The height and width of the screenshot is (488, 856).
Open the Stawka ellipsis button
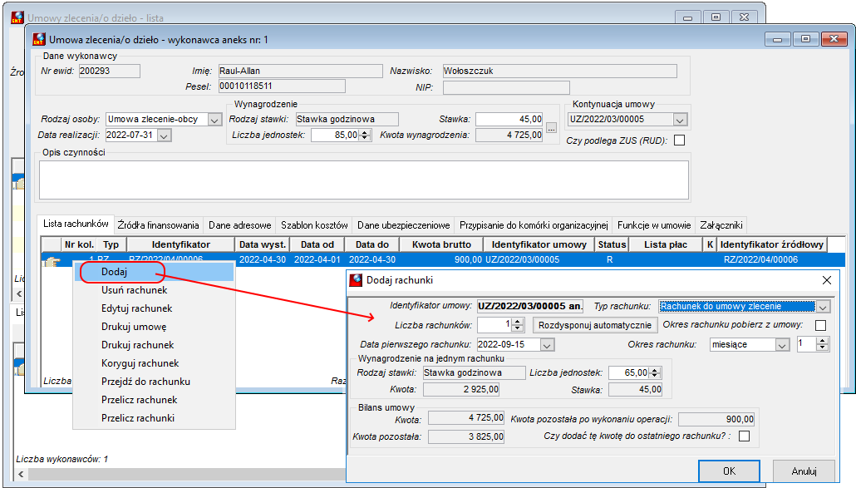coord(551,128)
